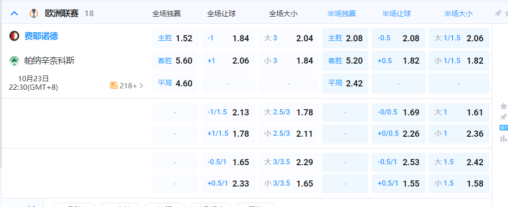This screenshot has height=207, width=508.
Task: Expand the chevron next to 218+
Action: (x=141, y=86)
